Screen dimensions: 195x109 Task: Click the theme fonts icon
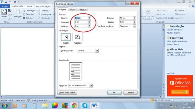click(x=10, y=15)
